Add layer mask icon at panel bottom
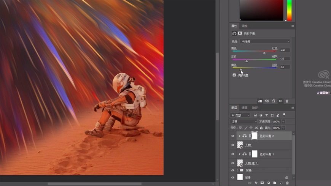Screen dimensions: 331x186 tap(262, 183)
